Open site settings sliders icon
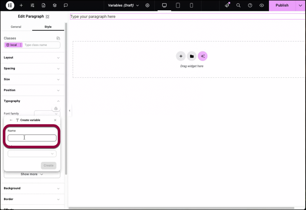 (33, 5)
